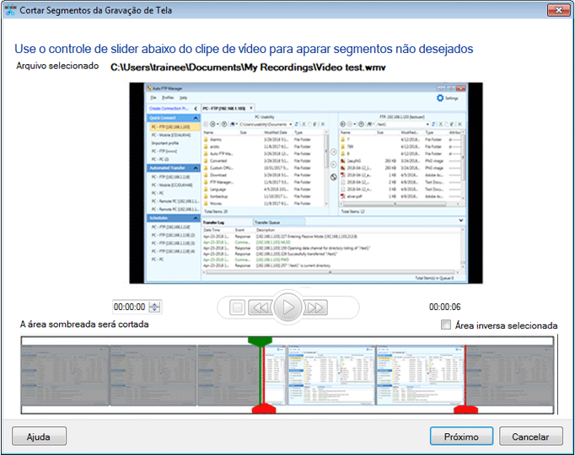Enable the Área inversa selecionada checkbox
The width and height of the screenshot is (575, 455).
[x=446, y=325]
